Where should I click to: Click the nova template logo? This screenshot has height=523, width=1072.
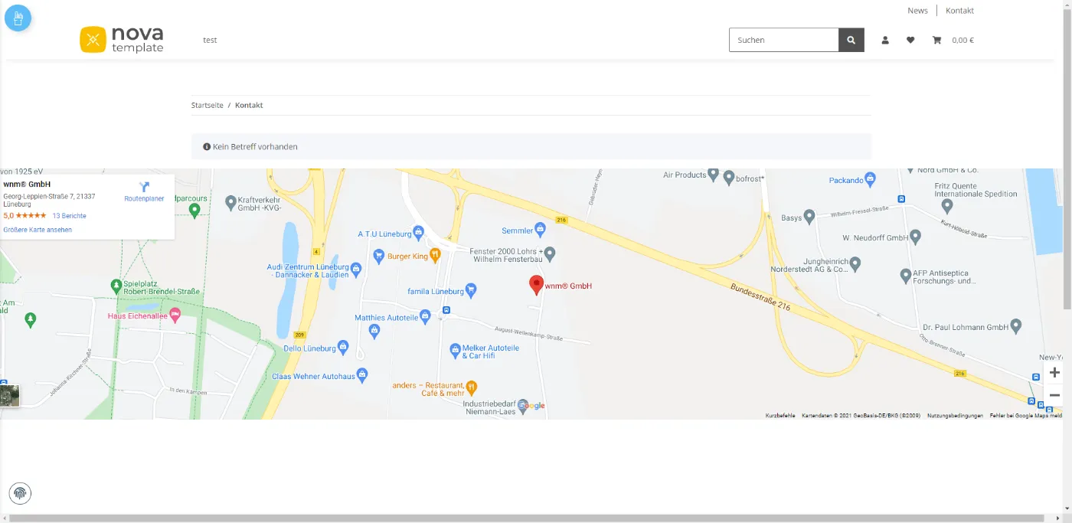point(122,40)
